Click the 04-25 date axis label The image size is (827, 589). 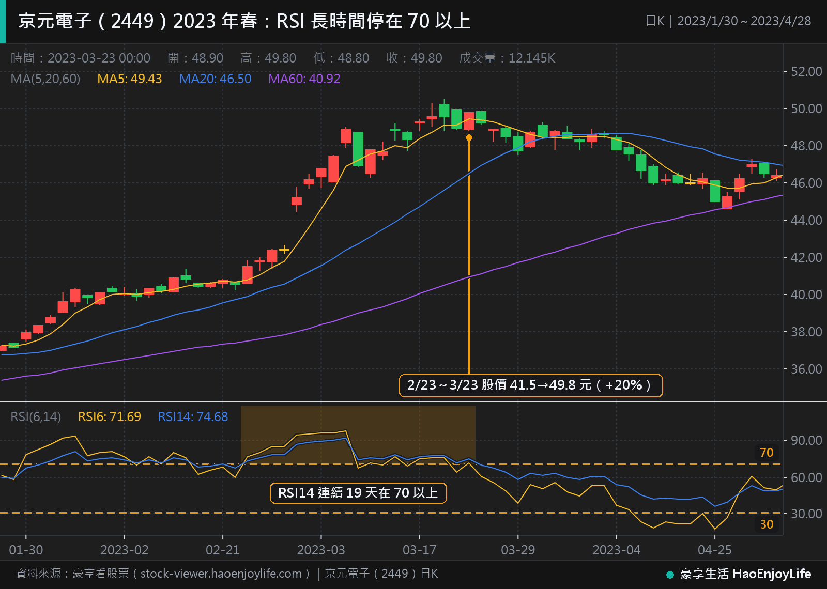pos(715,550)
